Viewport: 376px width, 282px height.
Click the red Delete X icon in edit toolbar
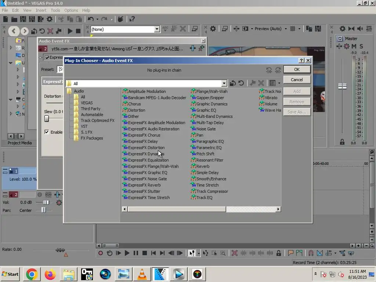click(235, 253)
